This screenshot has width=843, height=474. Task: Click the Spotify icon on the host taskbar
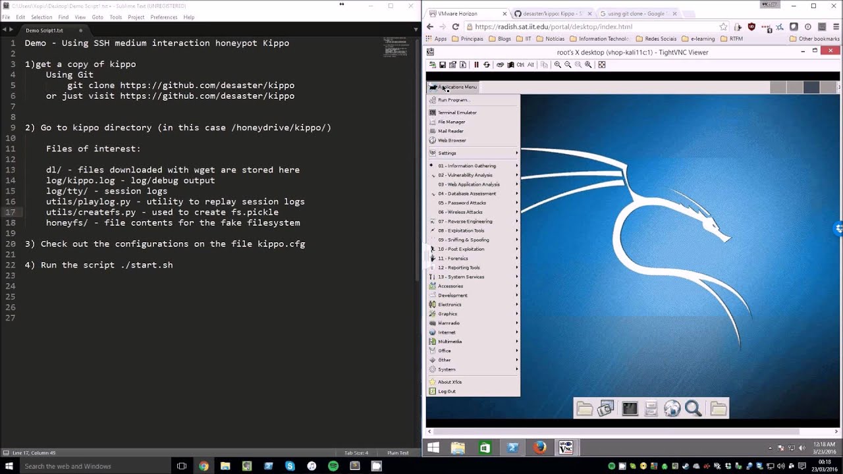pyautogui.click(x=333, y=466)
